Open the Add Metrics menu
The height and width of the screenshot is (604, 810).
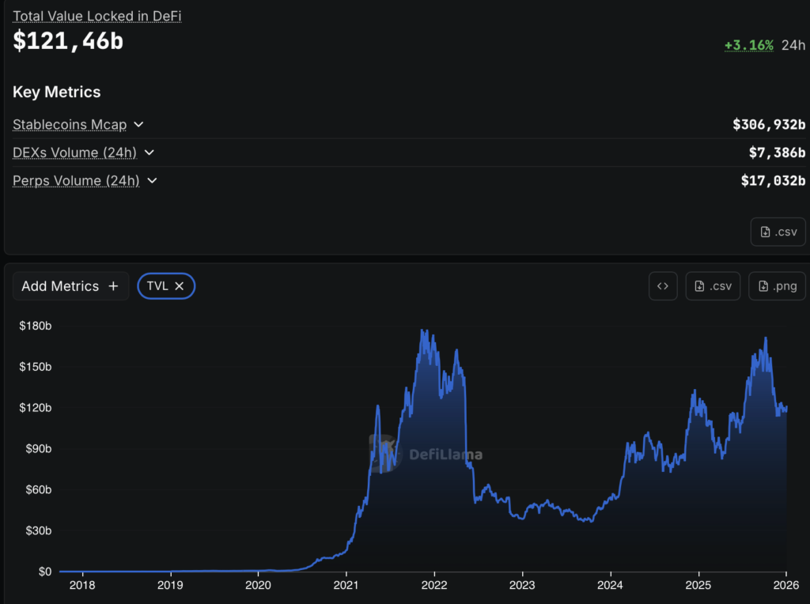[x=70, y=286]
